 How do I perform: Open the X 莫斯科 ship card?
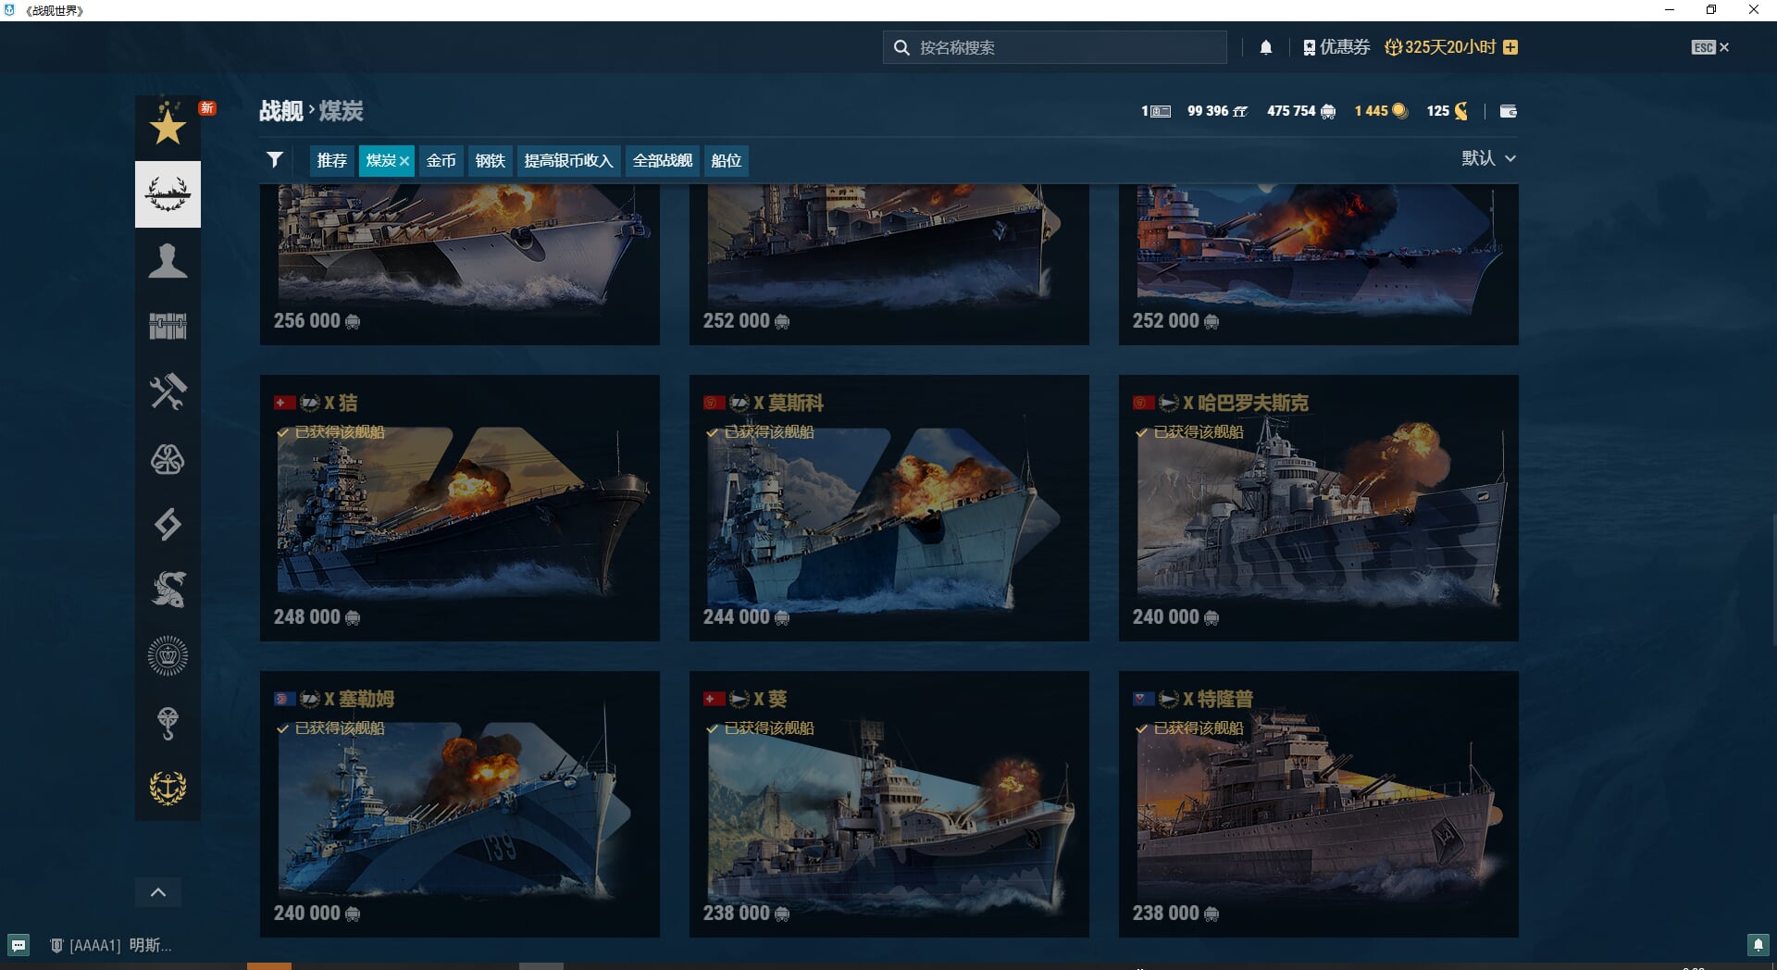888,507
